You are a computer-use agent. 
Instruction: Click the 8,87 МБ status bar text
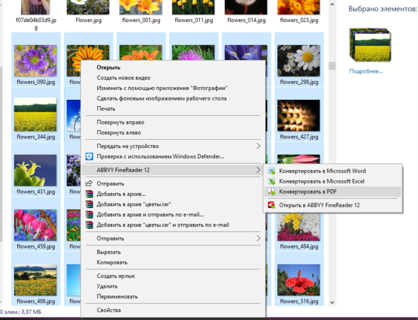pyautogui.click(x=32, y=312)
